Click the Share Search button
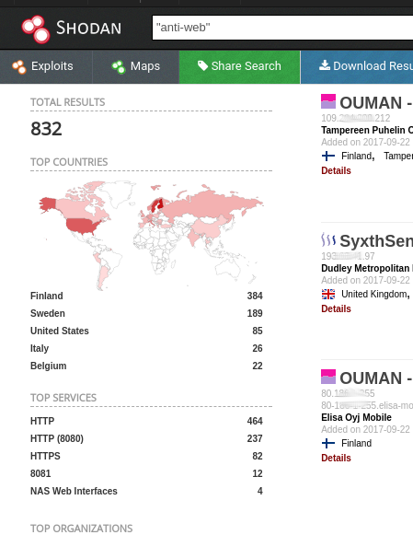Screen dimensions: 413x535 coord(239,66)
